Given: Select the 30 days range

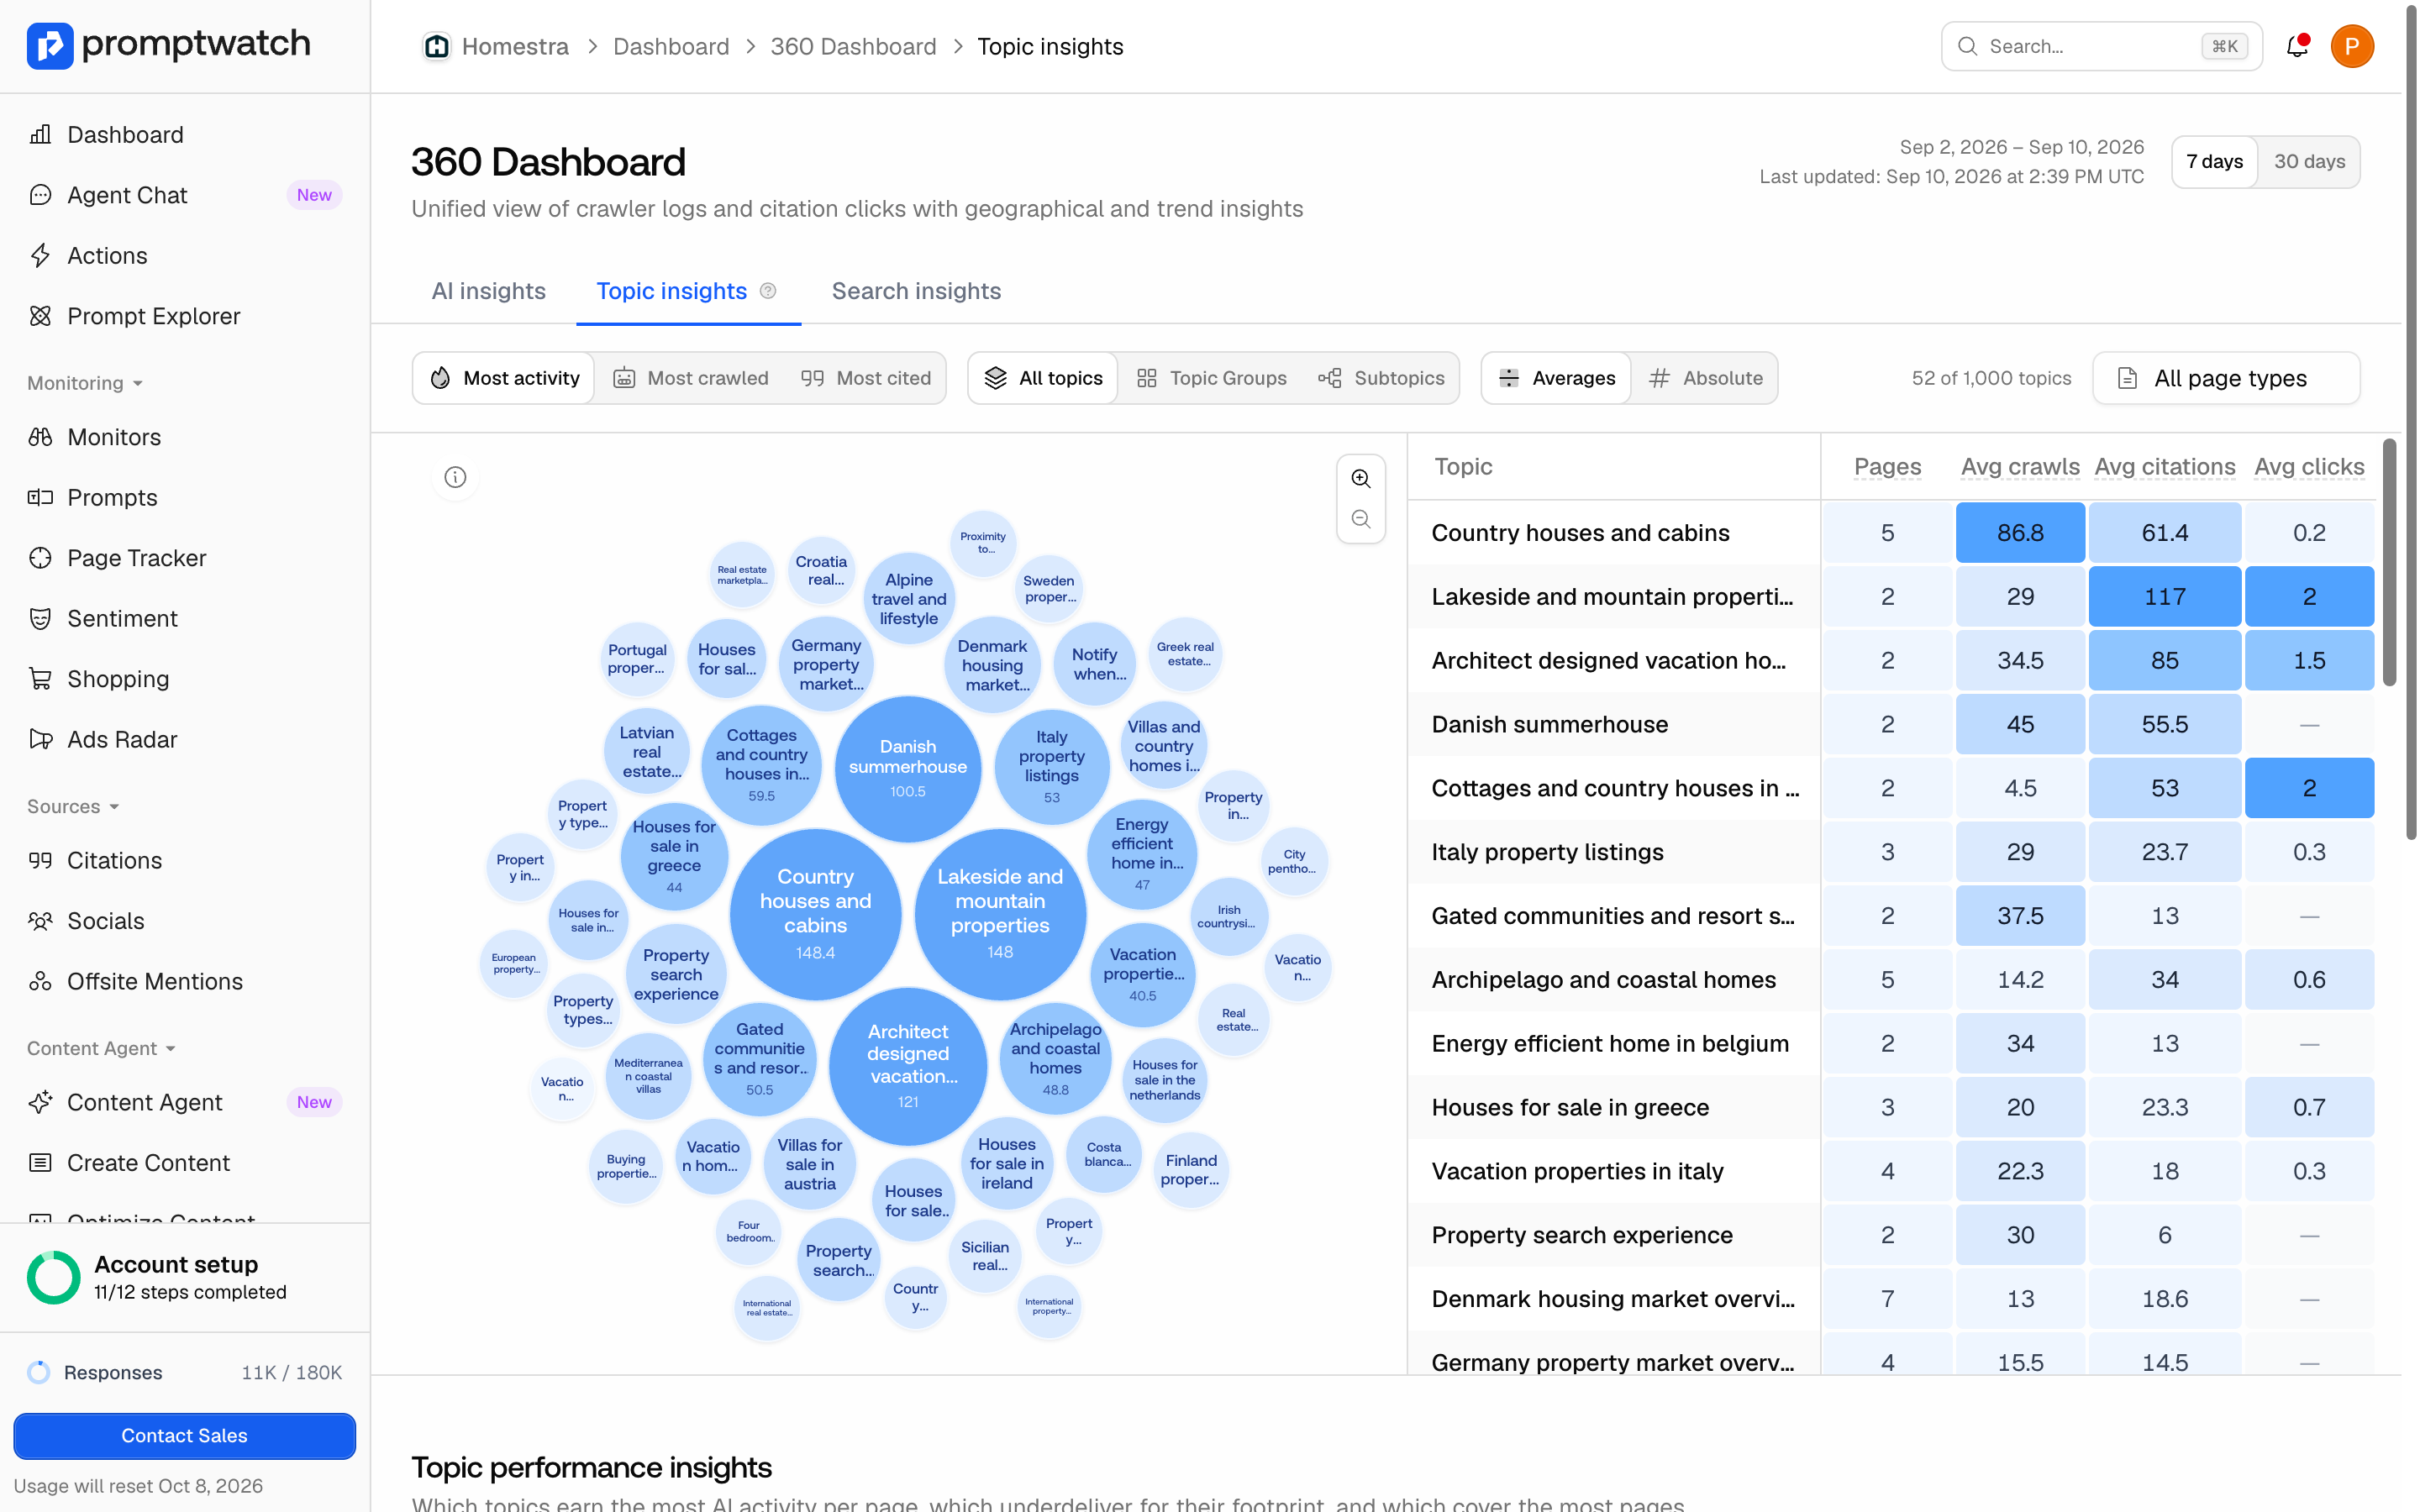Looking at the screenshot, I should pyautogui.click(x=2309, y=162).
